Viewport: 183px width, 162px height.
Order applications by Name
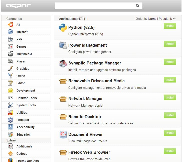click(x=152, y=19)
